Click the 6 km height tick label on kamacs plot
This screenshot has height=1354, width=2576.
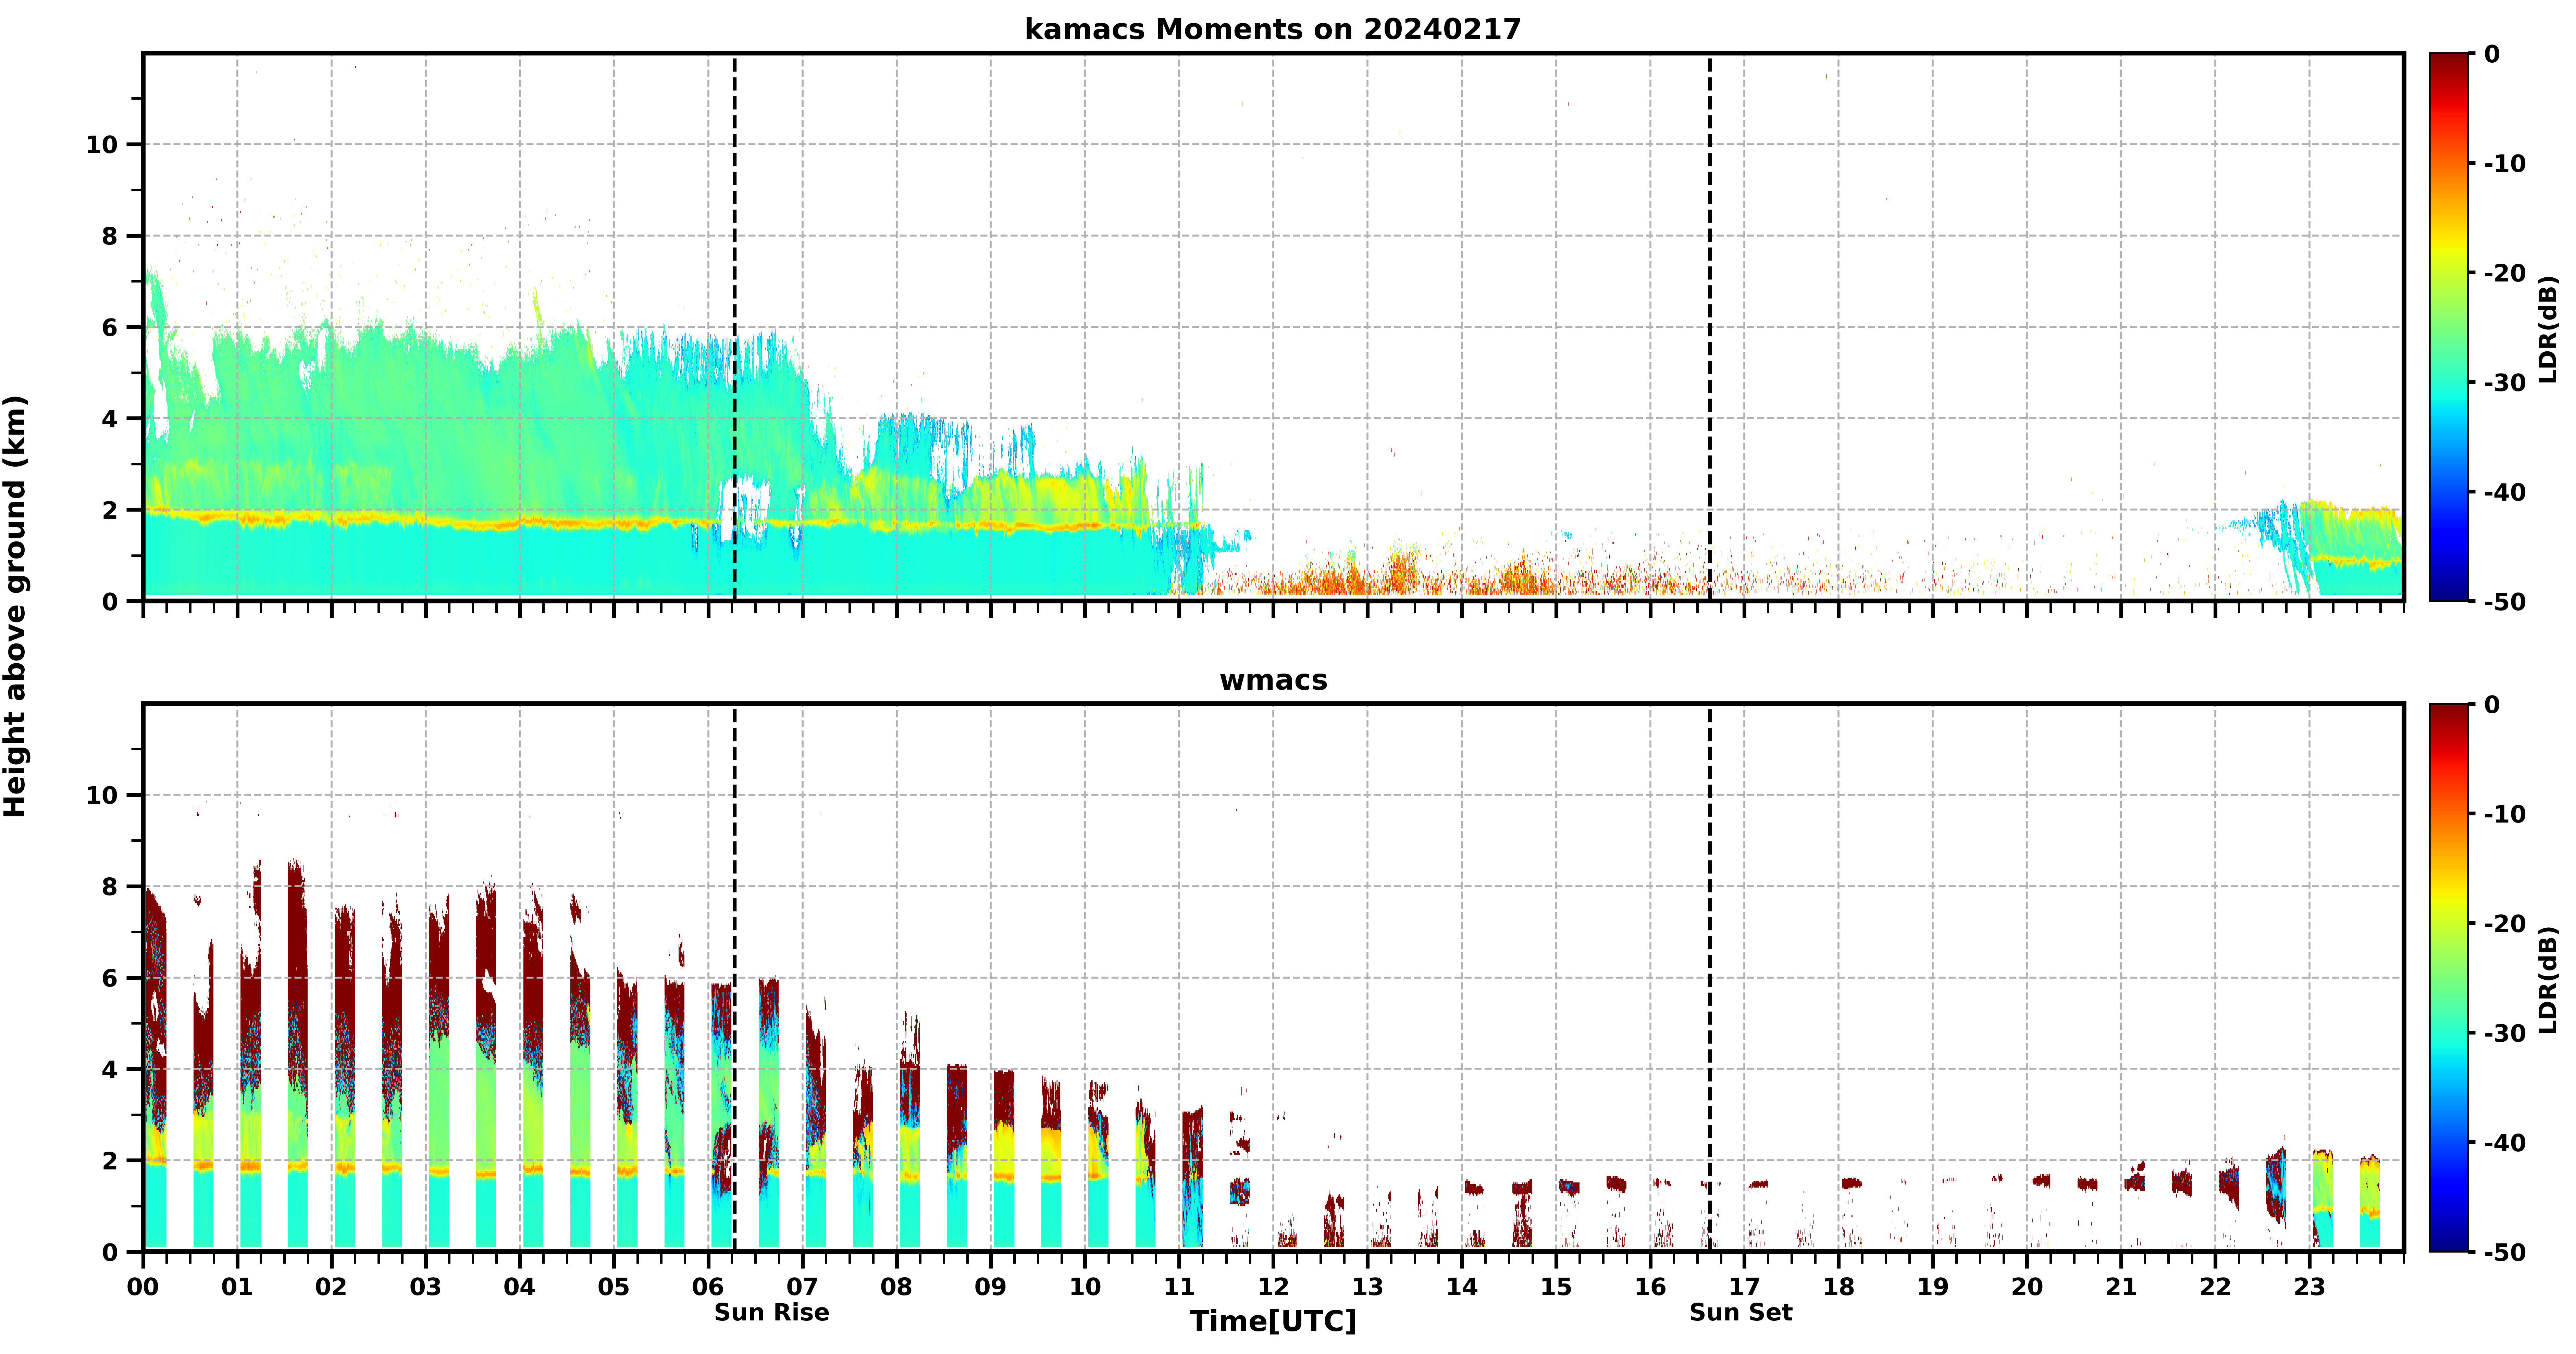pos(110,328)
